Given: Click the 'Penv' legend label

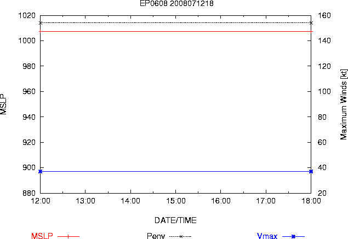Looking at the screenshot, I should point(156,236).
